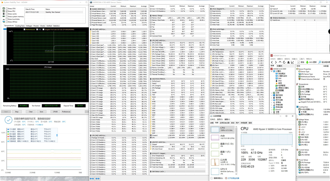
Task: Go back in AIDA64 Extreme toolbar
Action: tap(272, 62)
